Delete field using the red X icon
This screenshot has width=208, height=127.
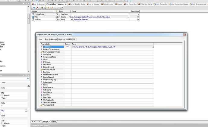[x=37, y=8]
